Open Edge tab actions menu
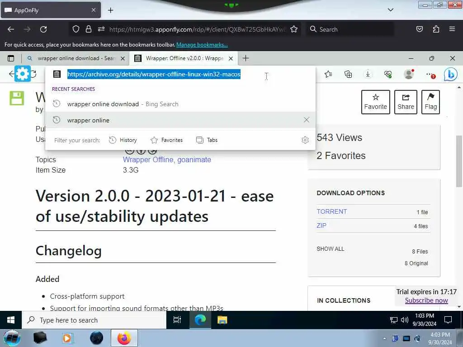 [x=11, y=58]
